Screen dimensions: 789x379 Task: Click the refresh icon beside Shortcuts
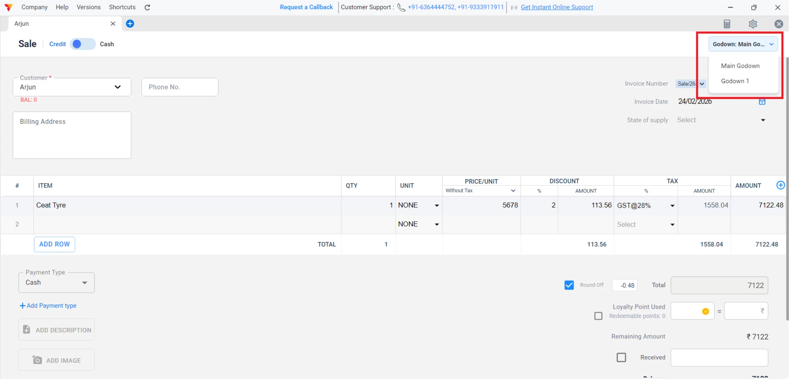click(147, 7)
